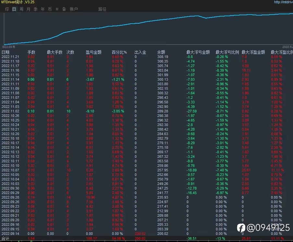
Task: Click the balance value 308.19
Action: pyautogui.click(x=163, y=57)
